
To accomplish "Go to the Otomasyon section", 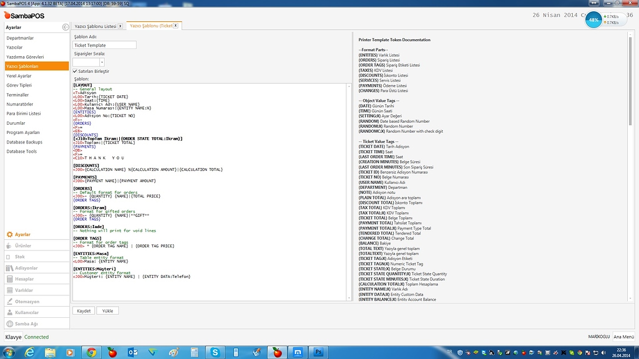I will pyautogui.click(x=27, y=302).
